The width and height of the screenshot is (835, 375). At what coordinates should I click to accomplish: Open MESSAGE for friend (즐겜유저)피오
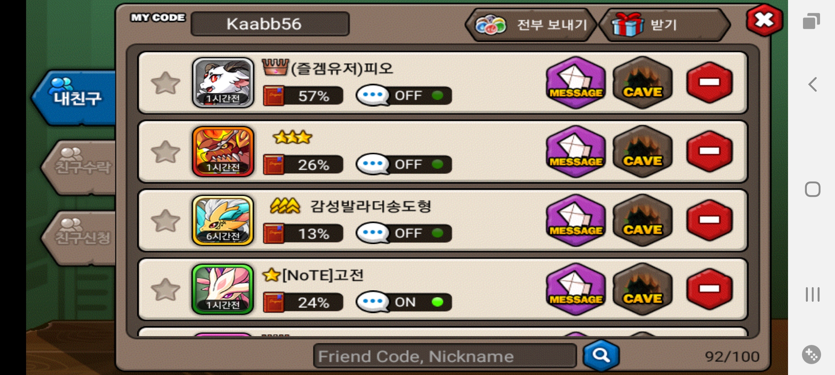tap(576, 83)
